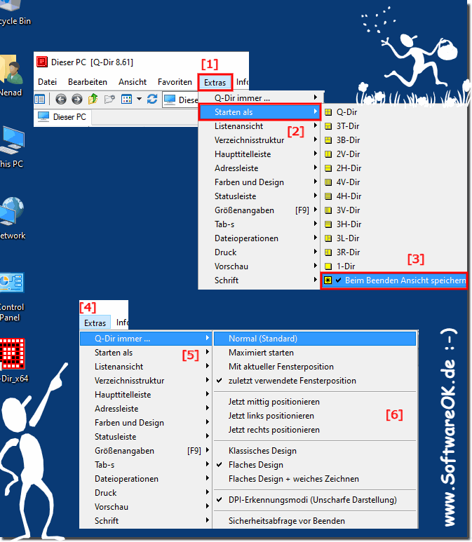Refresh the view with blue arrows icon
This screenshot has height=542, width=472.
(x=152, y=99)
